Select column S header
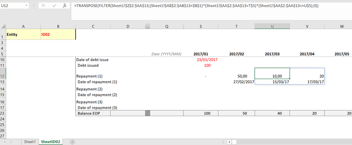Image resolution: width=352 pixels, height=145 pixels. (x=201, y=26)
